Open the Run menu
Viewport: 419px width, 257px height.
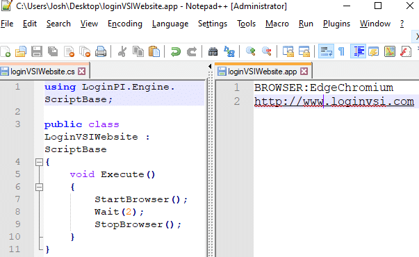pyautogui.click(x=306, y=24)
